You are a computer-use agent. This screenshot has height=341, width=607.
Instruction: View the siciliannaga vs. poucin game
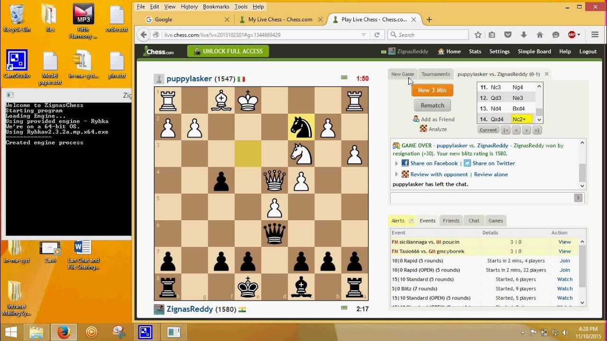pyautogui.click(x=564, y=242)
